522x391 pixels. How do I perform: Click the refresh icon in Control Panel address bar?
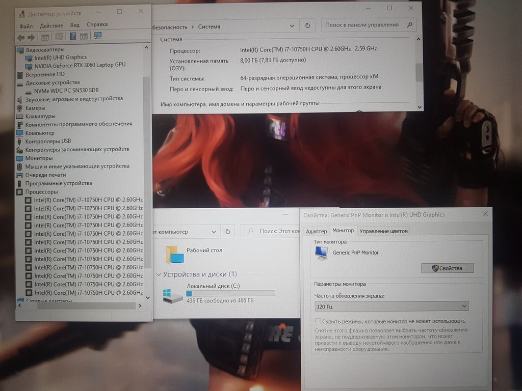pos(307,25)
